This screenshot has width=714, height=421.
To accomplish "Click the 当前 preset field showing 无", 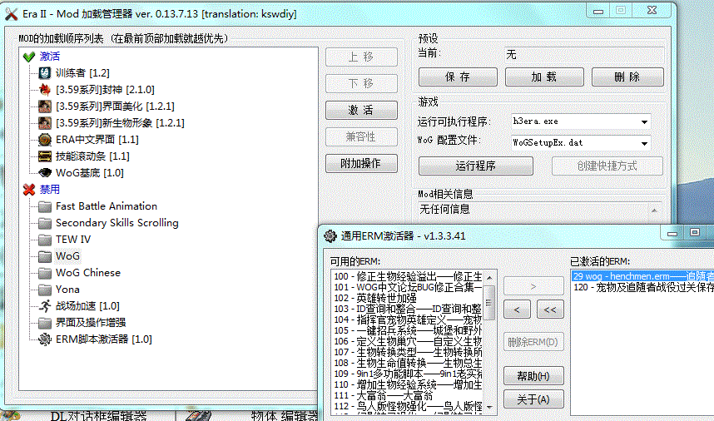I will point(584,55).
